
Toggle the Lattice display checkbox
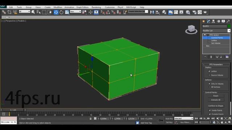[x=209, y=71]
